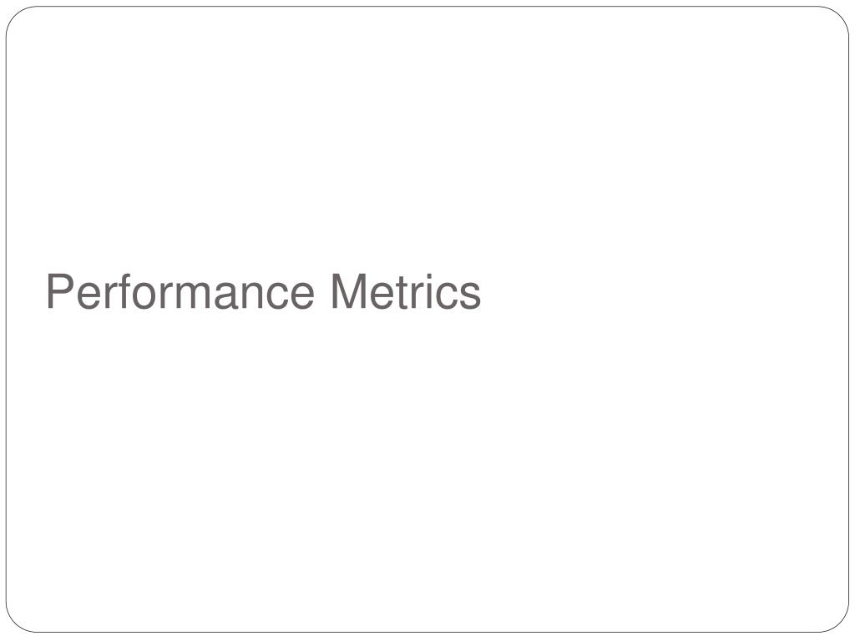Click the top-right rounded corner of slide border
The height and width of the screenshot is (641, 855).
point(840,16)
